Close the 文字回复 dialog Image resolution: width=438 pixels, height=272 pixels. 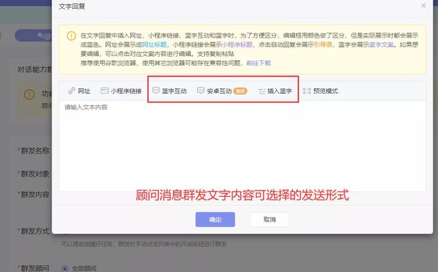[424, 5]
